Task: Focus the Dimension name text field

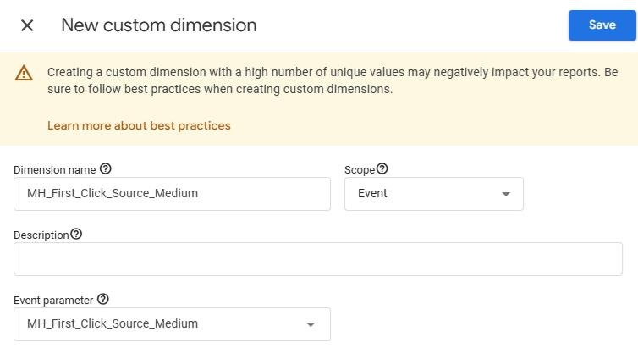Action: [172, 193]
